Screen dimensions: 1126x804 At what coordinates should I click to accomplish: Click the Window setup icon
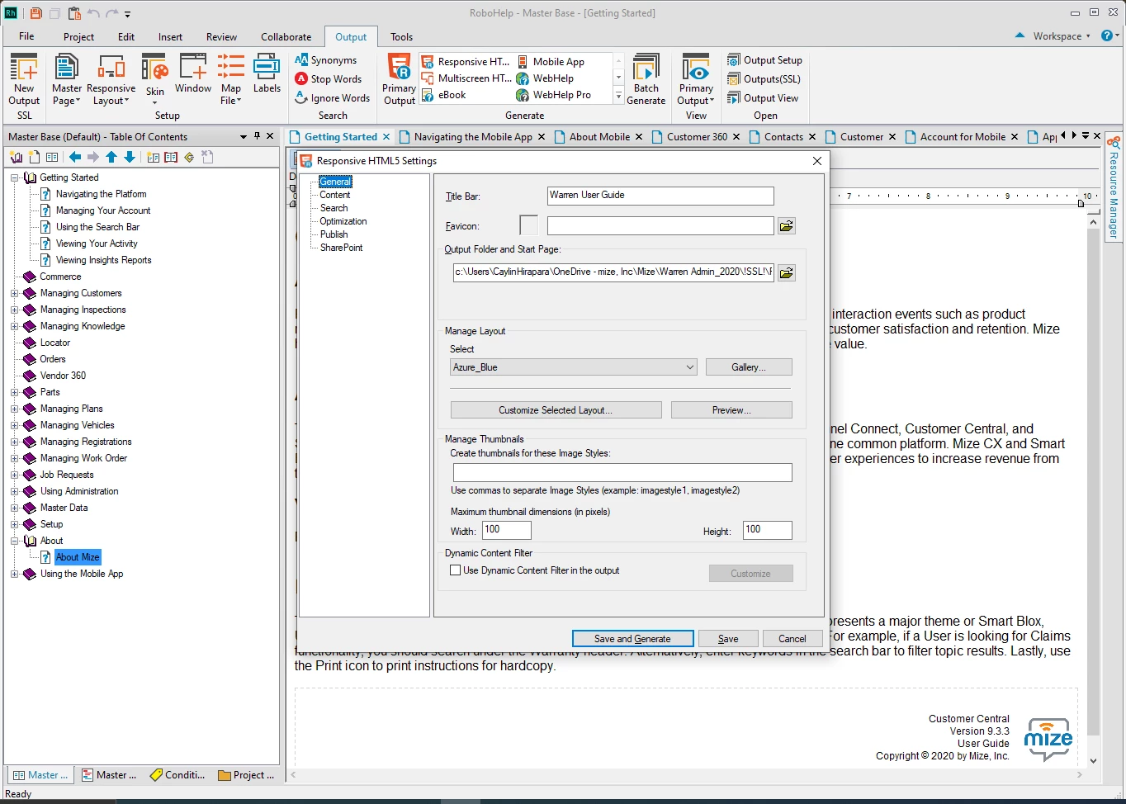pyautogui.click(x=193, y=74)
